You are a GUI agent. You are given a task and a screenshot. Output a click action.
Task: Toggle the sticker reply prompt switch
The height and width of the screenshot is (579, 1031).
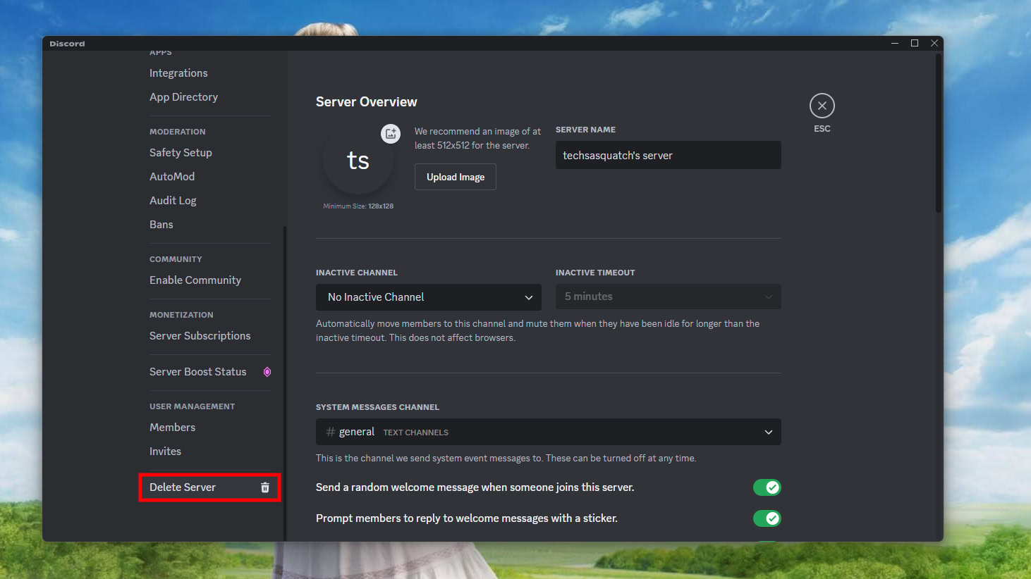pos(767,518)
